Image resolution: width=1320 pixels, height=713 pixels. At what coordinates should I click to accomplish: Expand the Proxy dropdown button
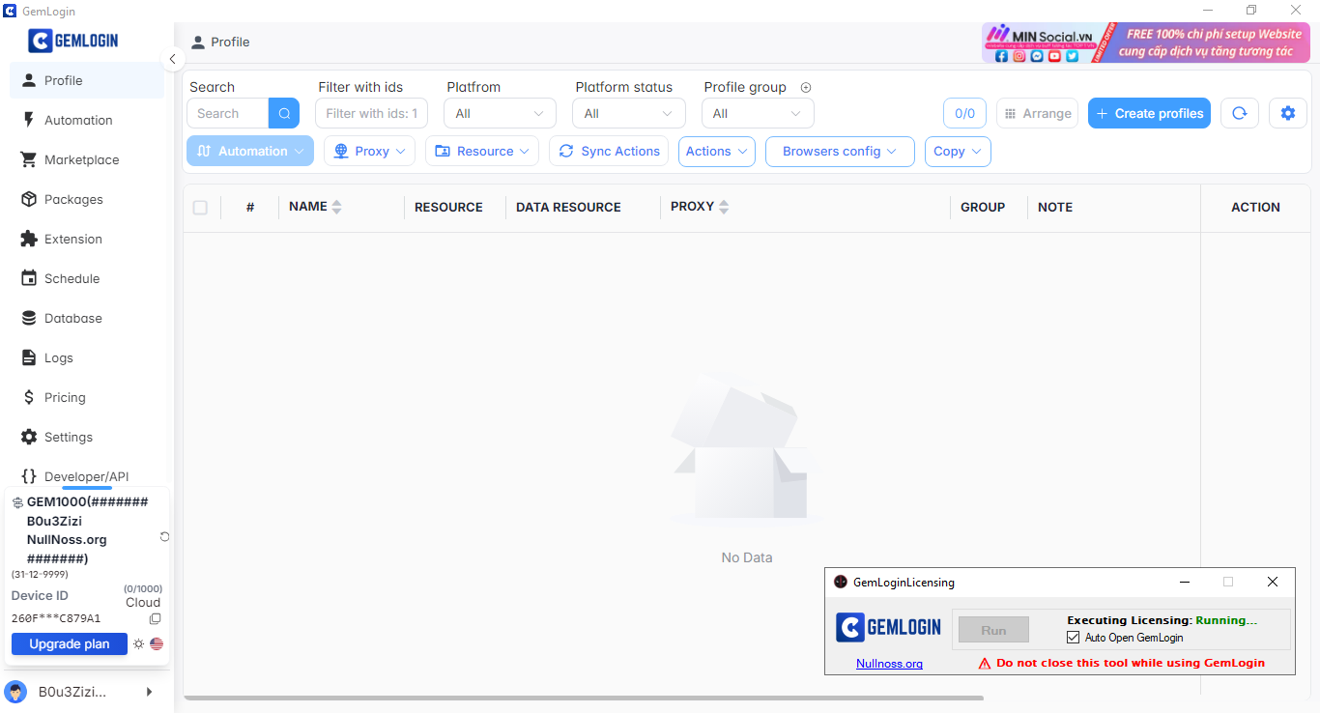[x=369, y=151]
